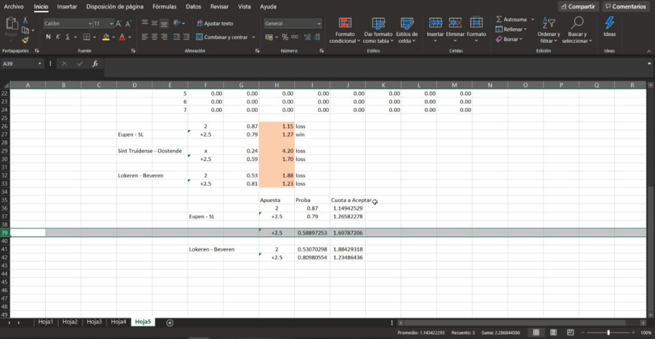Click the increase indent icon
Screen dimensions: 655x339
tap(186, 37)
